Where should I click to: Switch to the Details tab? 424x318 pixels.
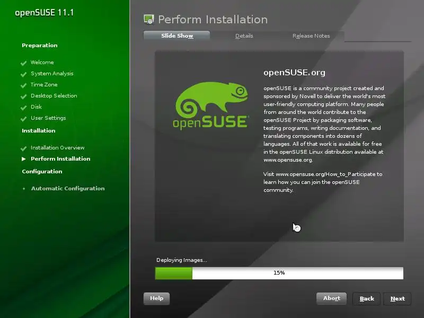pos(244,36)
